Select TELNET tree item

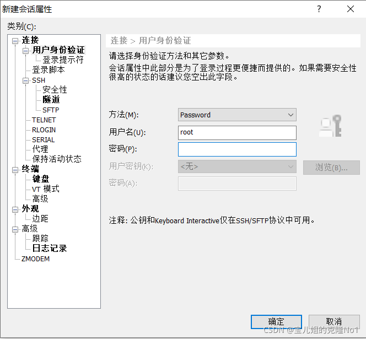point(44,120)
